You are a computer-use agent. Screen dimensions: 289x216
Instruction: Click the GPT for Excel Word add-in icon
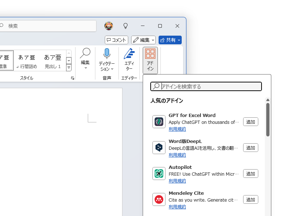pos(159,122)
